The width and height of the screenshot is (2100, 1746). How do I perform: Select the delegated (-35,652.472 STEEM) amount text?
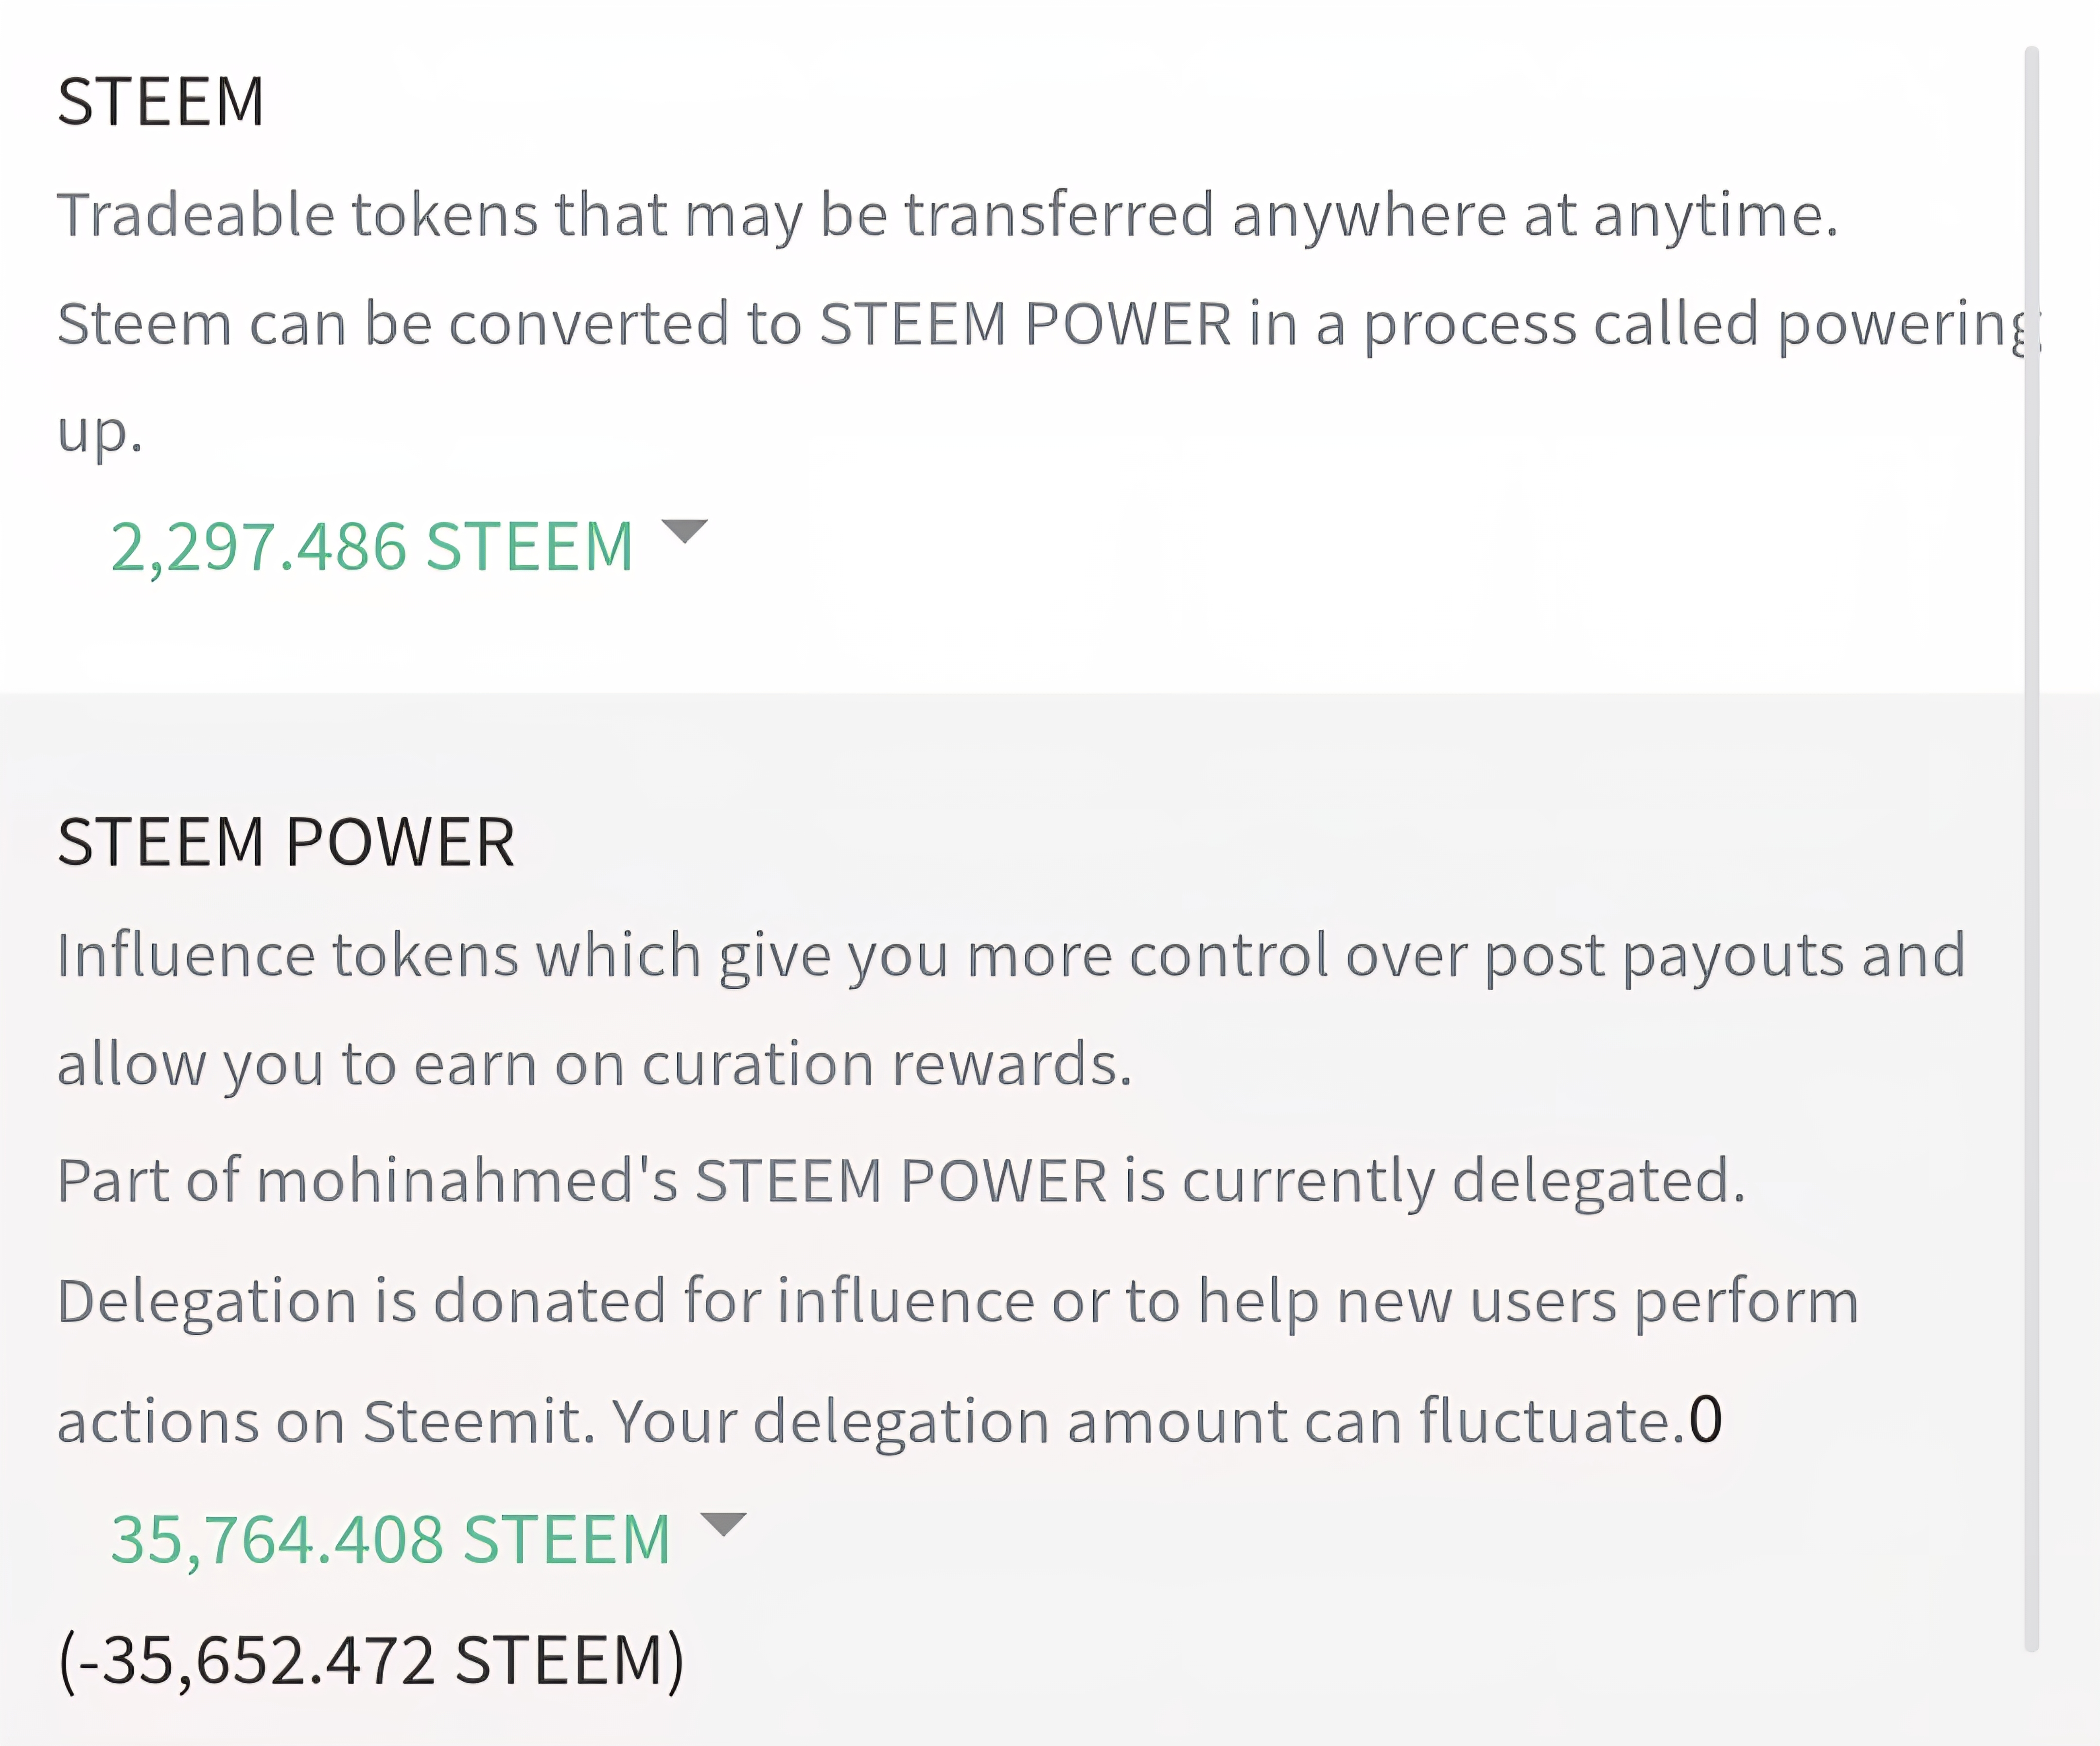[371, 1661]
